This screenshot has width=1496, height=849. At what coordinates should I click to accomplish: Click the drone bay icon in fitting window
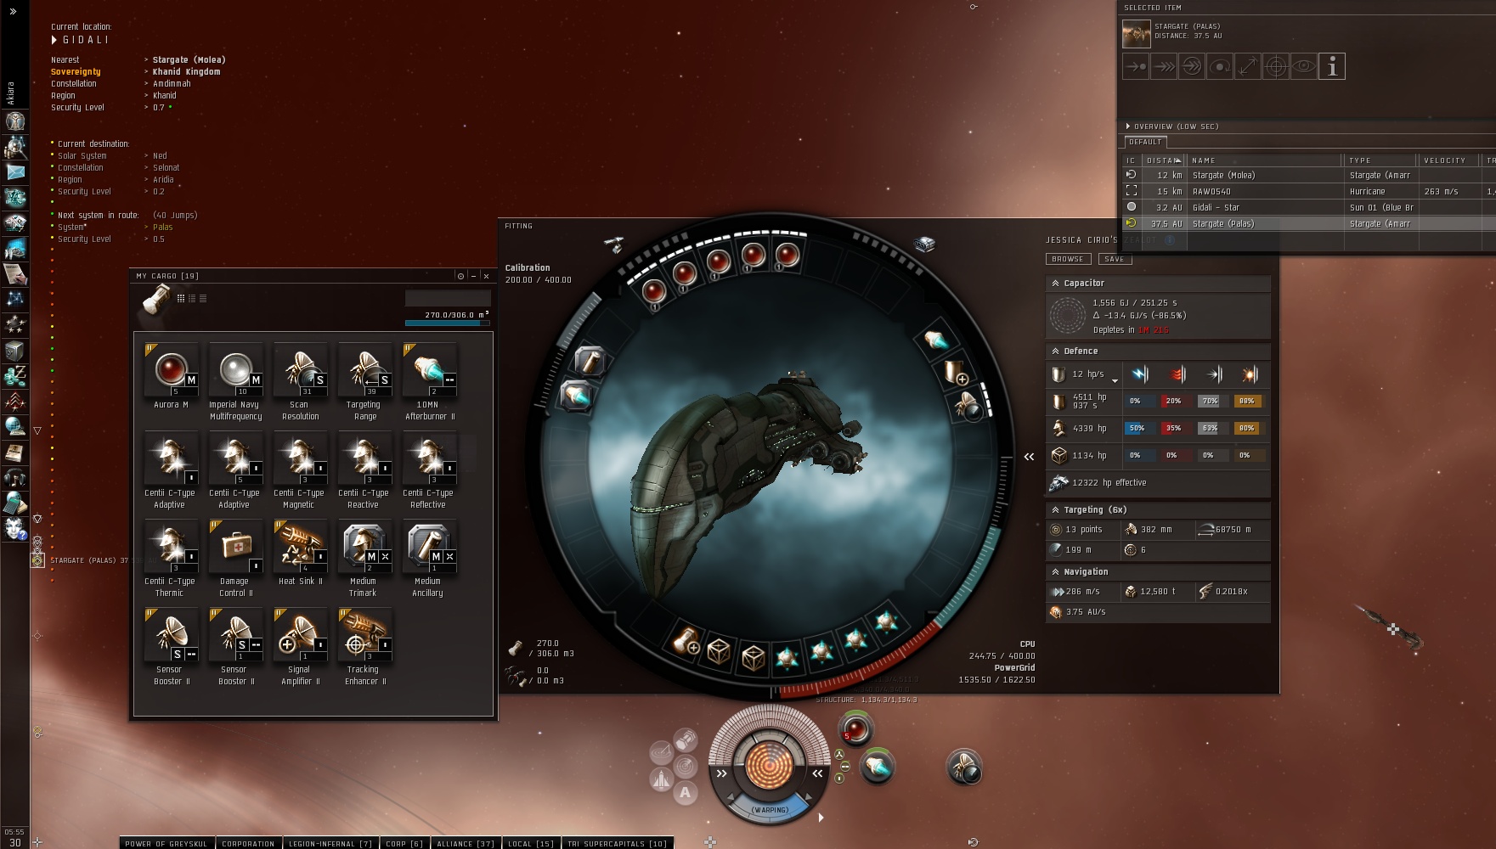tap(515, 677)
